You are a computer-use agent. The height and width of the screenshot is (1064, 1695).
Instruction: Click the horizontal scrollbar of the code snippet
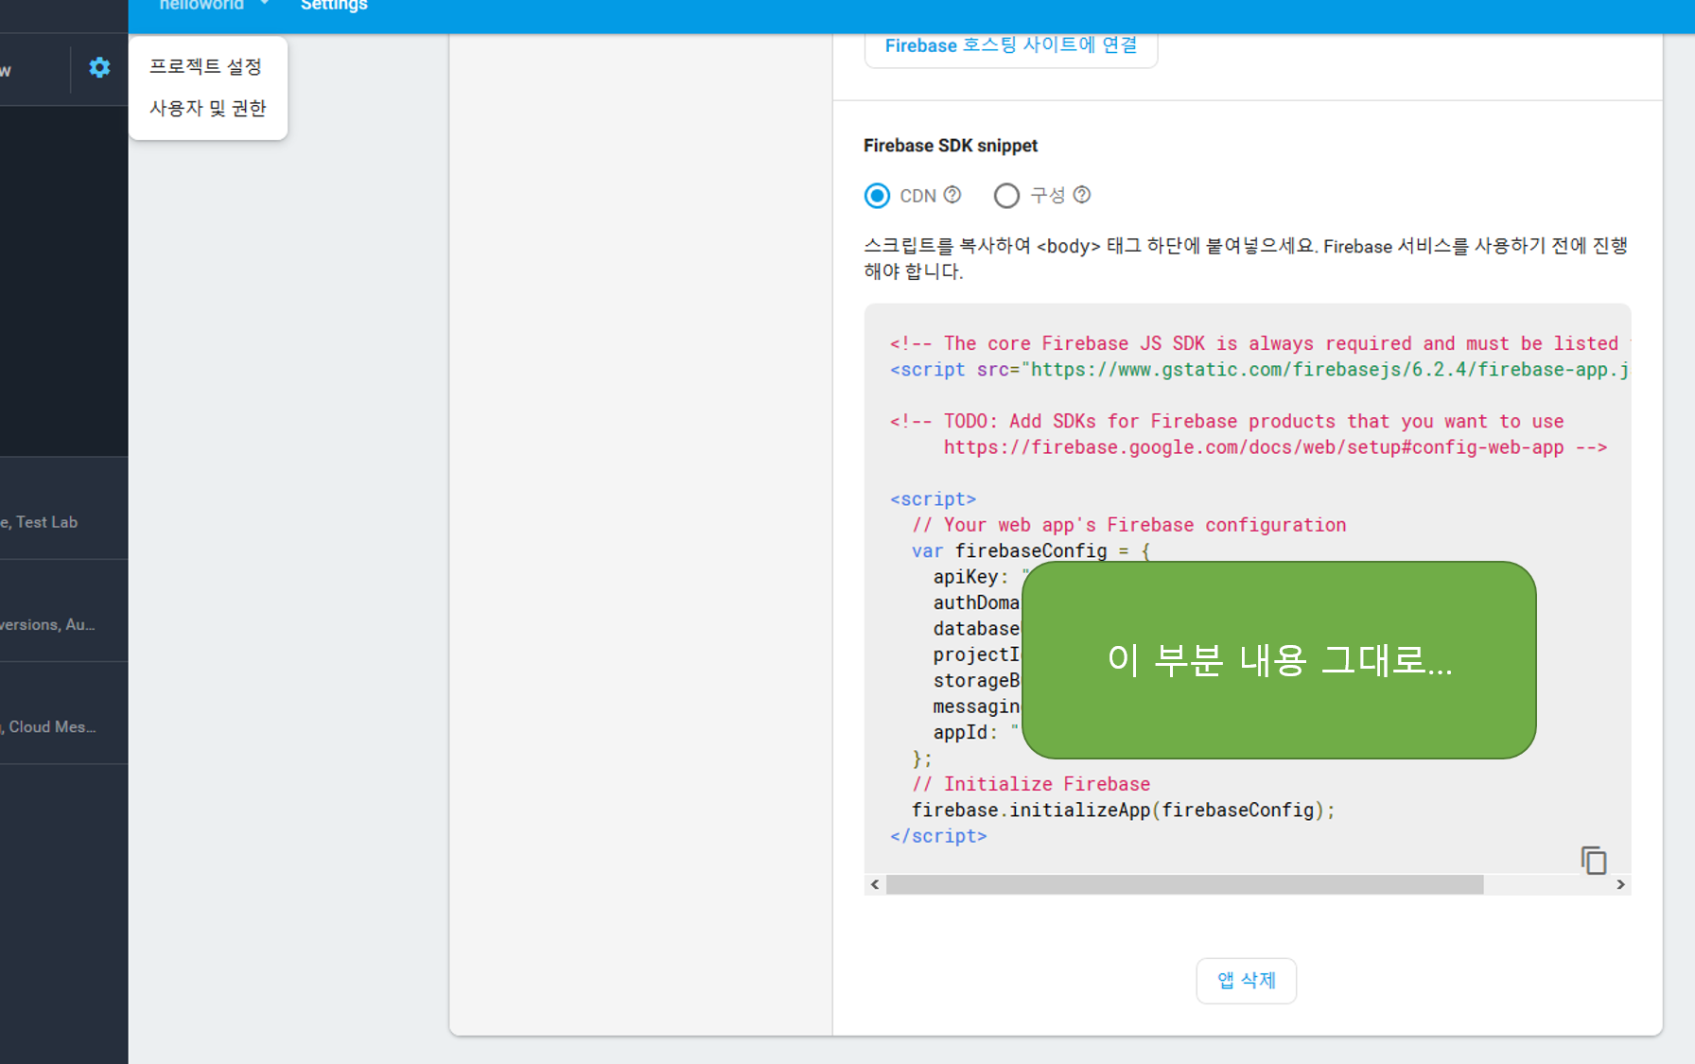1184,884
